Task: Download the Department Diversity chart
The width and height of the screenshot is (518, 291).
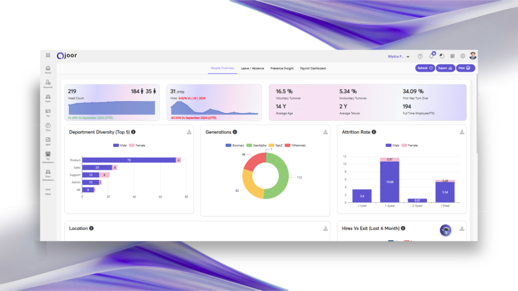Action: point(189,132)
